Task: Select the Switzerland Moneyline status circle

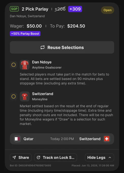Action: [x=14, y=96]
